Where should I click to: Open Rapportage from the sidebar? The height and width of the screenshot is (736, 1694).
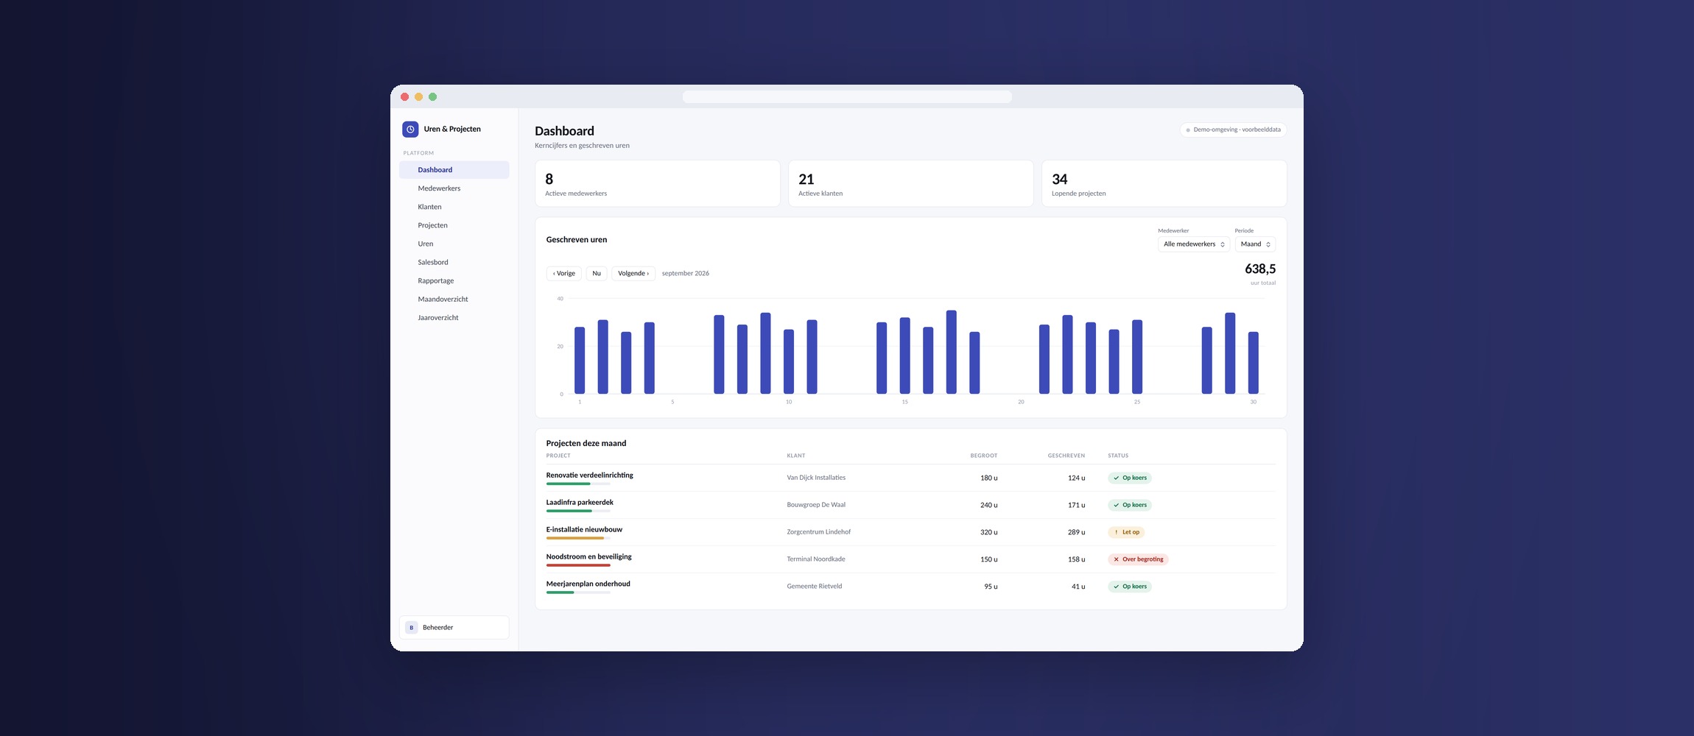pyautogui.click(x=454, y=280)
